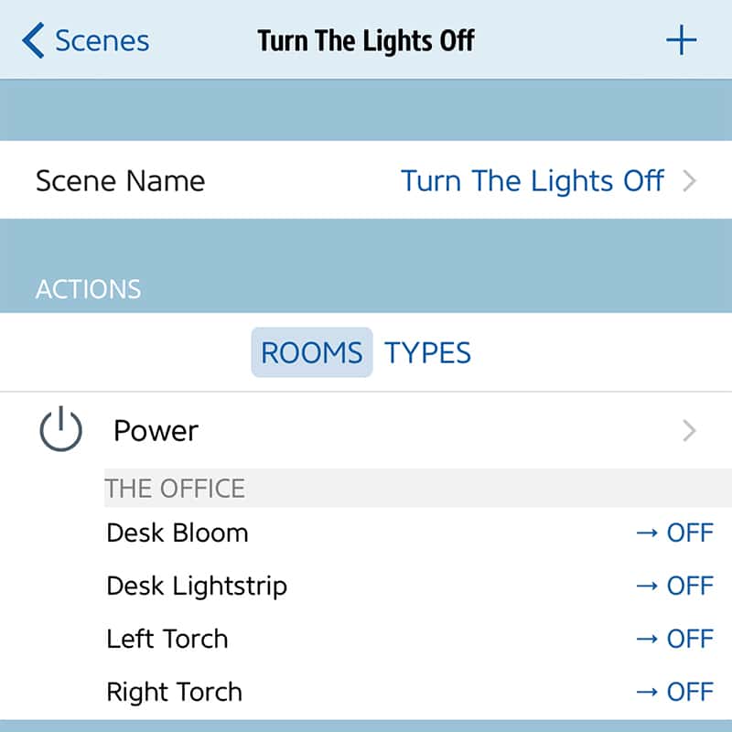Tap the plus icon to add action
The image size is (732, 732).
pos(681,41)
